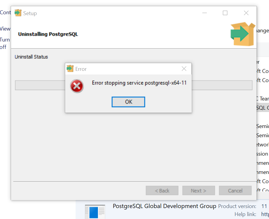Click the < Back button

point(162,191)
